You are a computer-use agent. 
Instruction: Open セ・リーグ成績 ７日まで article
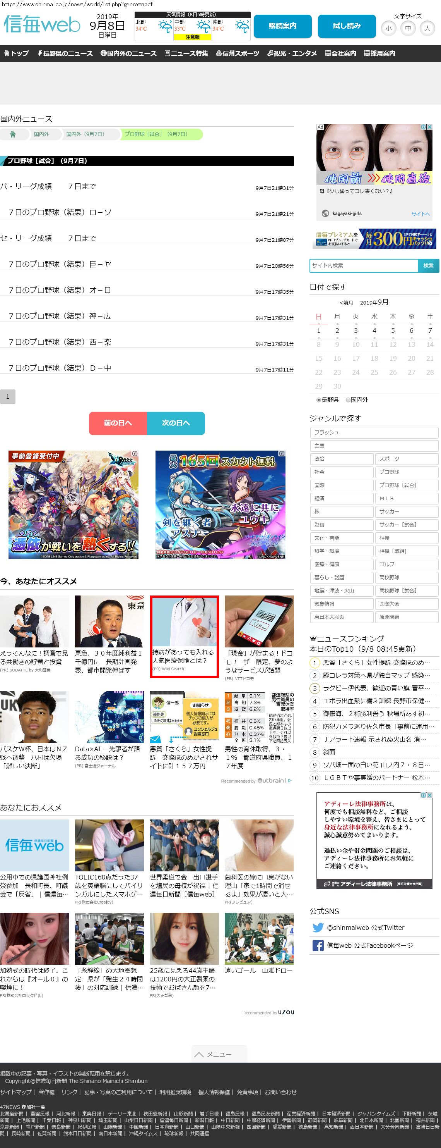click(x=48, y=238)
